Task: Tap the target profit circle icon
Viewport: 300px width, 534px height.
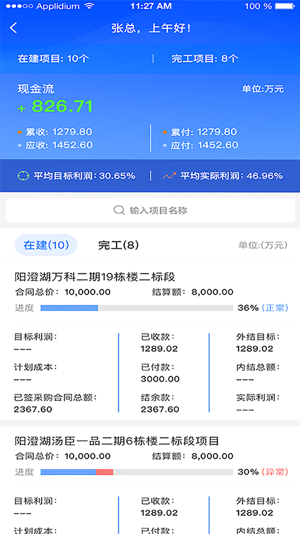Action: pos(23,176)
